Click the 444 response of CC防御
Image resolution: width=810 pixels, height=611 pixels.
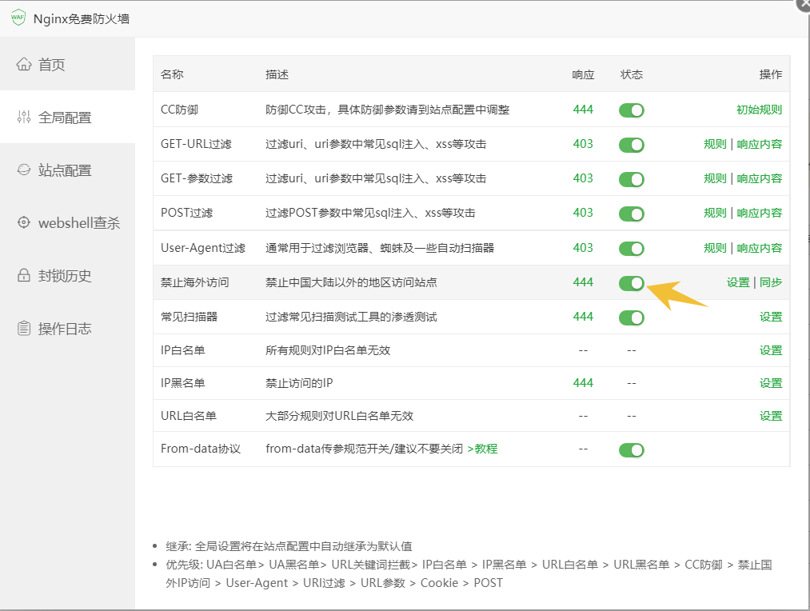[583, 110]
